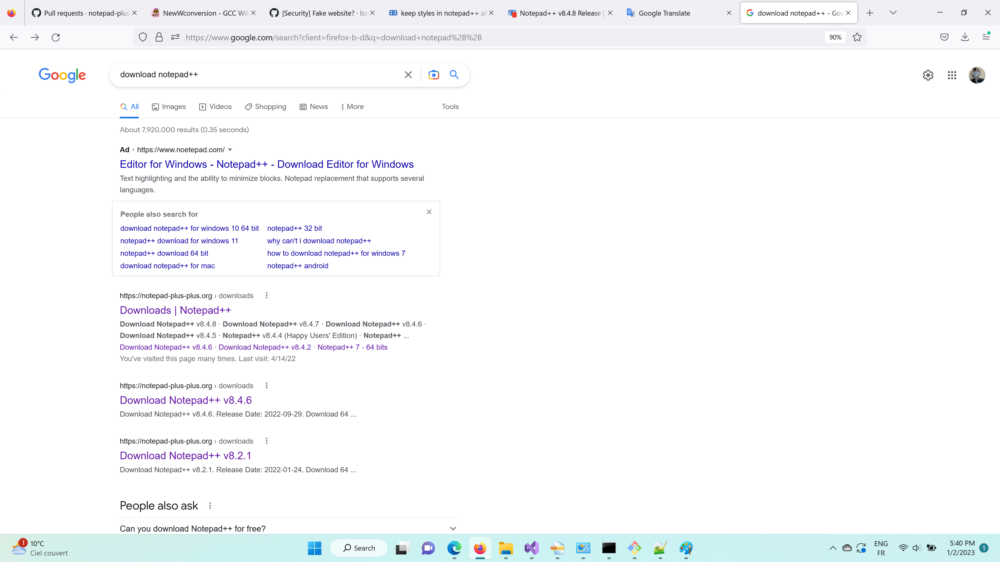This screenshot has width=1000, height=562.
Task: Open the Google apps launcher grid
Action: tap(952, 75)
